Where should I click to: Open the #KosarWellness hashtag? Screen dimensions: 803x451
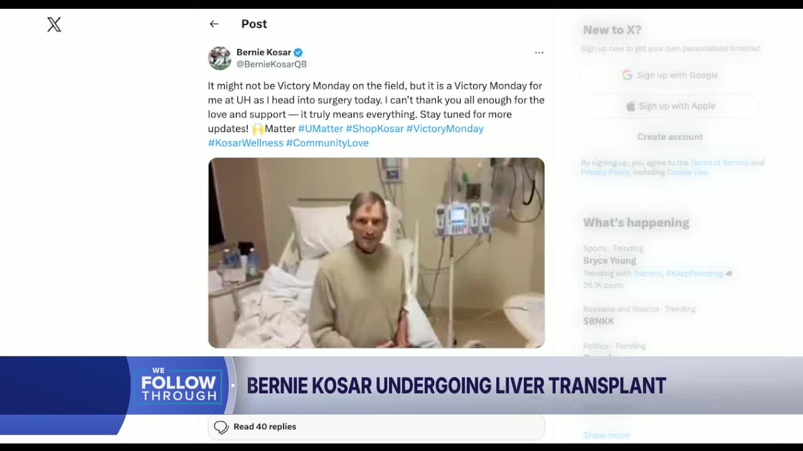[x=246, y=143]
